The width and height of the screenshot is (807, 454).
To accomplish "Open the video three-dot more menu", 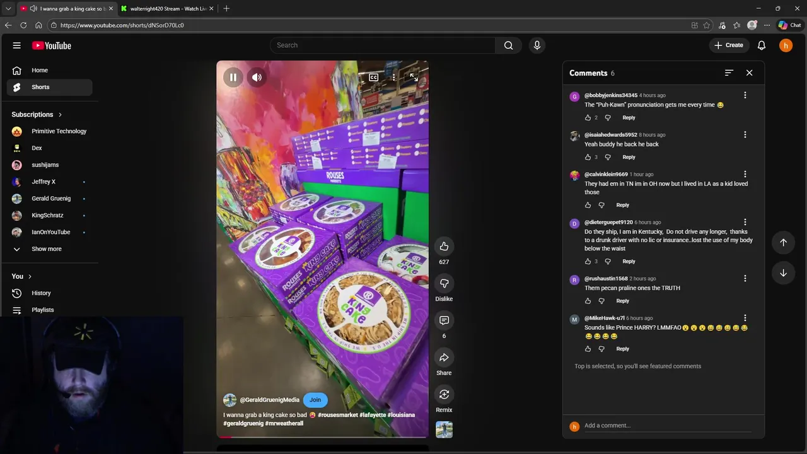I will click(x=393, y=78).
